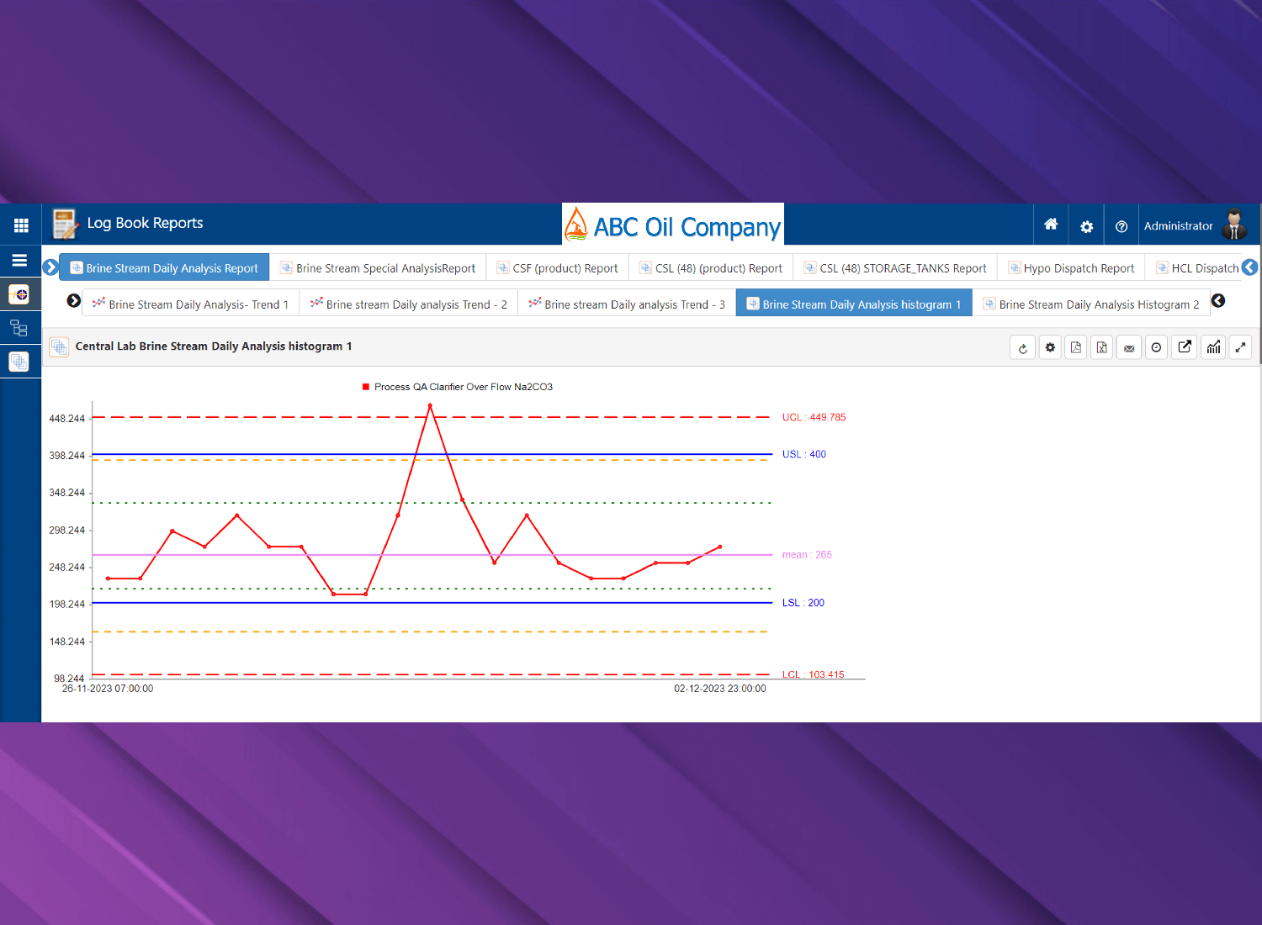This screenshot has height=925, width=1262.
Task: Open the hierarchy tree view in sidebar
Action: click(x=19, y=328)
